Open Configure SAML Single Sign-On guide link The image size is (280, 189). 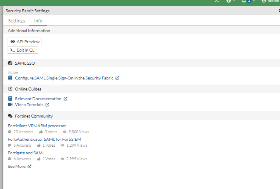coord(64,78)
